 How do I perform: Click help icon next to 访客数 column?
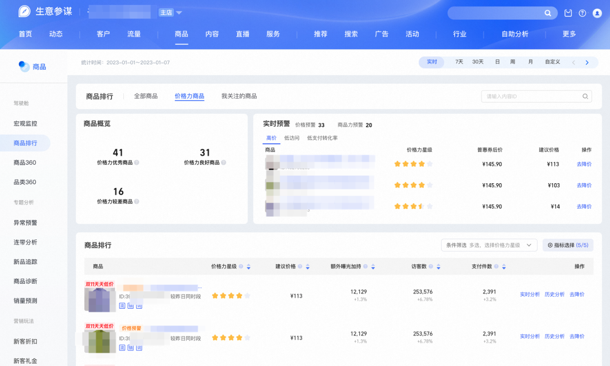point(431,266)
